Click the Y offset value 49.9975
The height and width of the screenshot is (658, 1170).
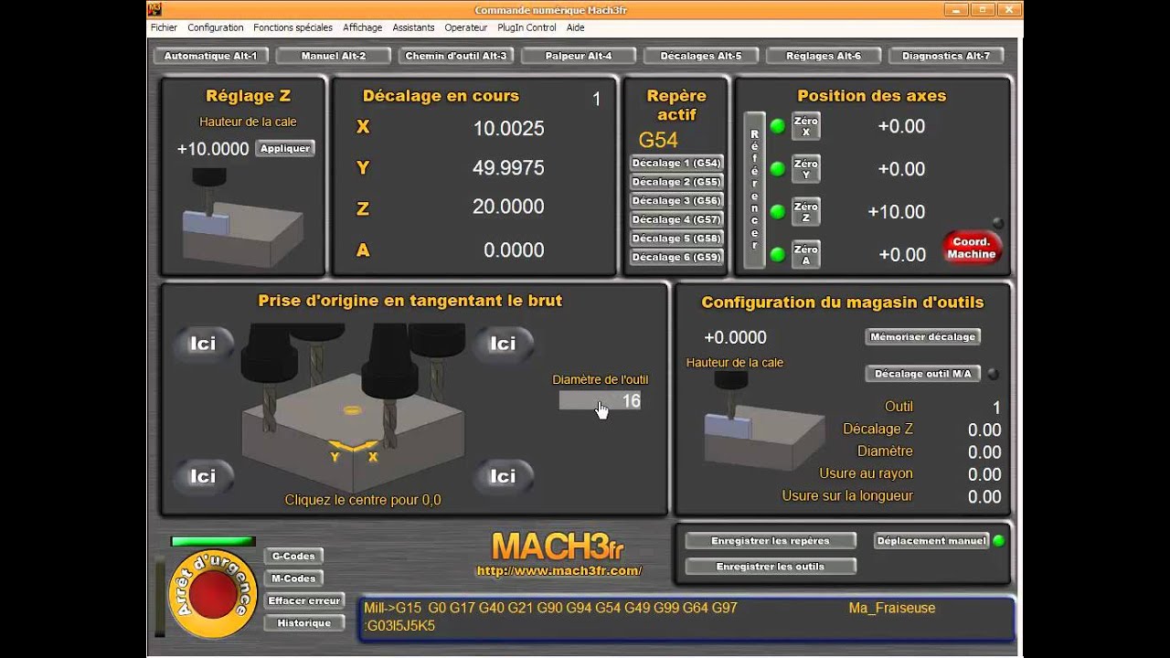tap(508, 168)
